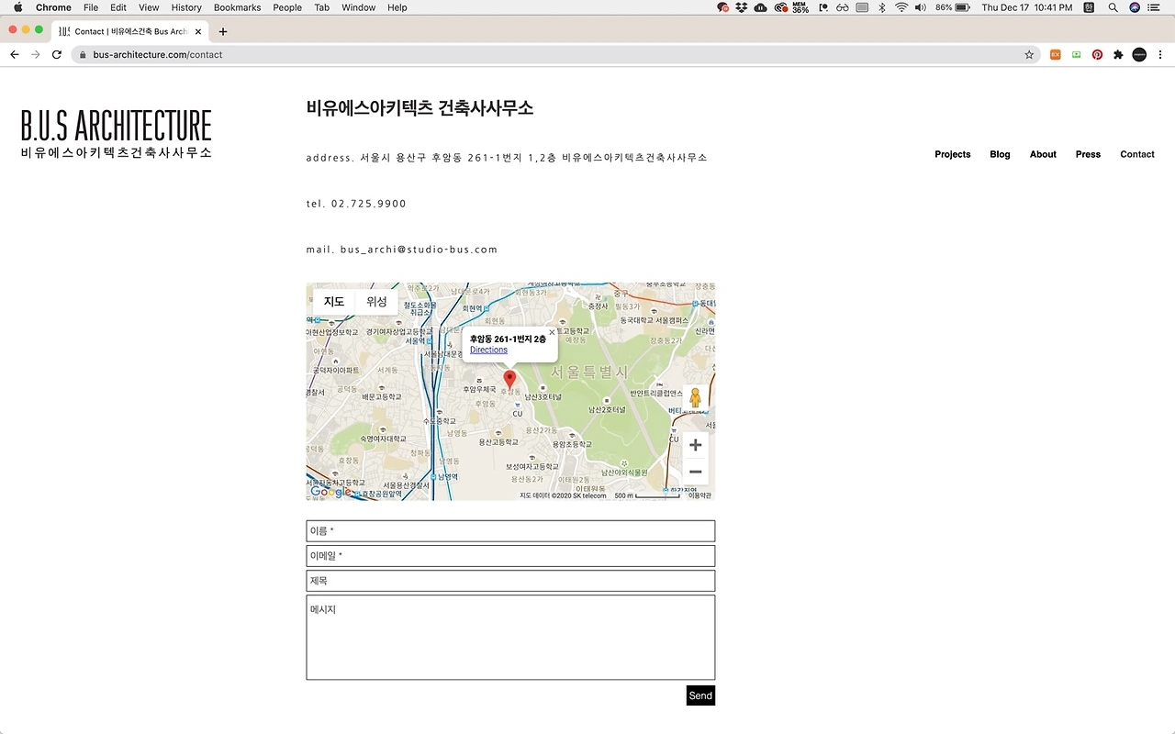Viewport: 1175px width, 734px height.
Task: Select the browser address bar
Action: pos(555,55)
